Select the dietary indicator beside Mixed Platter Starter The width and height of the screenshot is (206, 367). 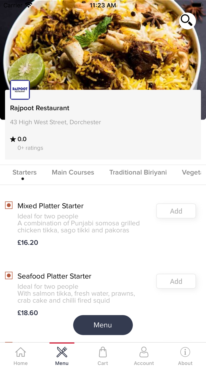(x=9, y=205)
